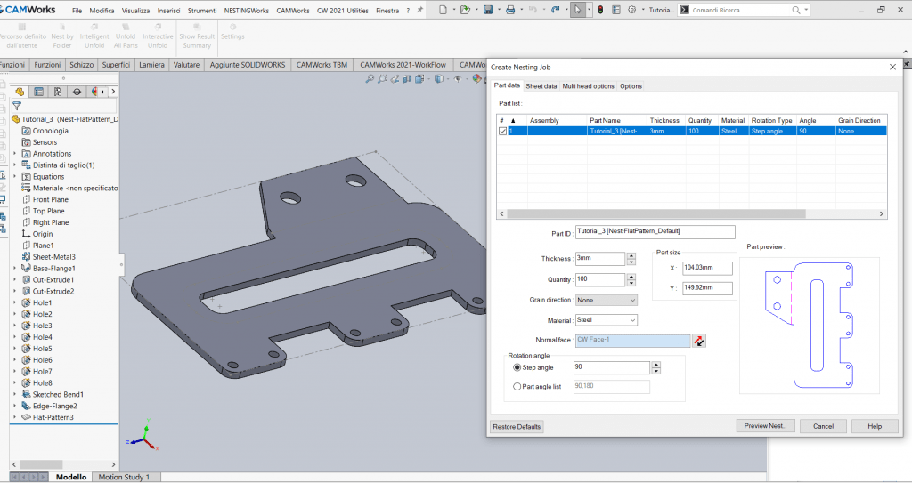
Task: Click the pin icon next to the help menu
Action: coord(420,10)
